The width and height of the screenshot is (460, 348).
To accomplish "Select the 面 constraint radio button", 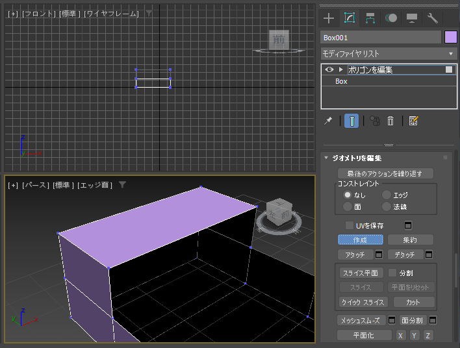I will (348, 206).
